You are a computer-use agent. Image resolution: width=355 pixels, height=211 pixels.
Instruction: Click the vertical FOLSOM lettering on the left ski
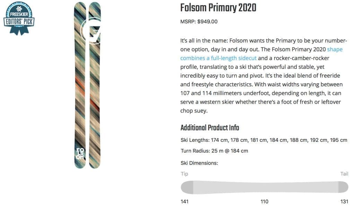click(x=80, y=155)
